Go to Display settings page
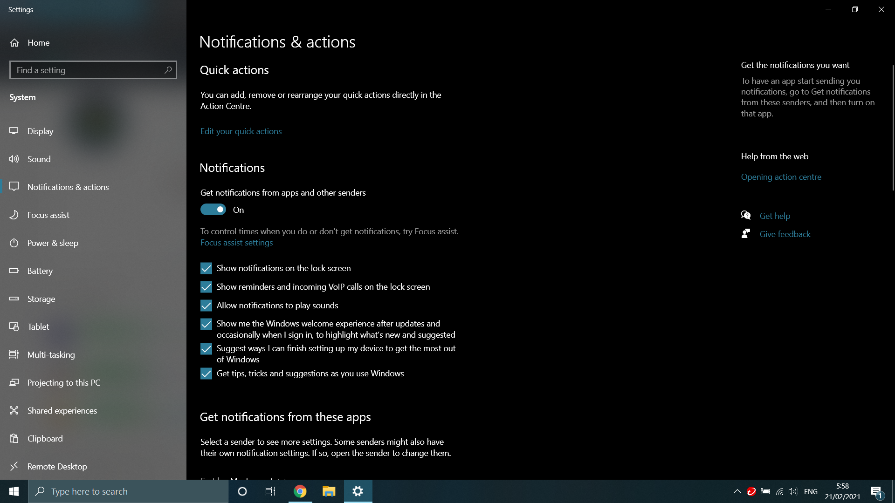 click(x=40, y=131)
